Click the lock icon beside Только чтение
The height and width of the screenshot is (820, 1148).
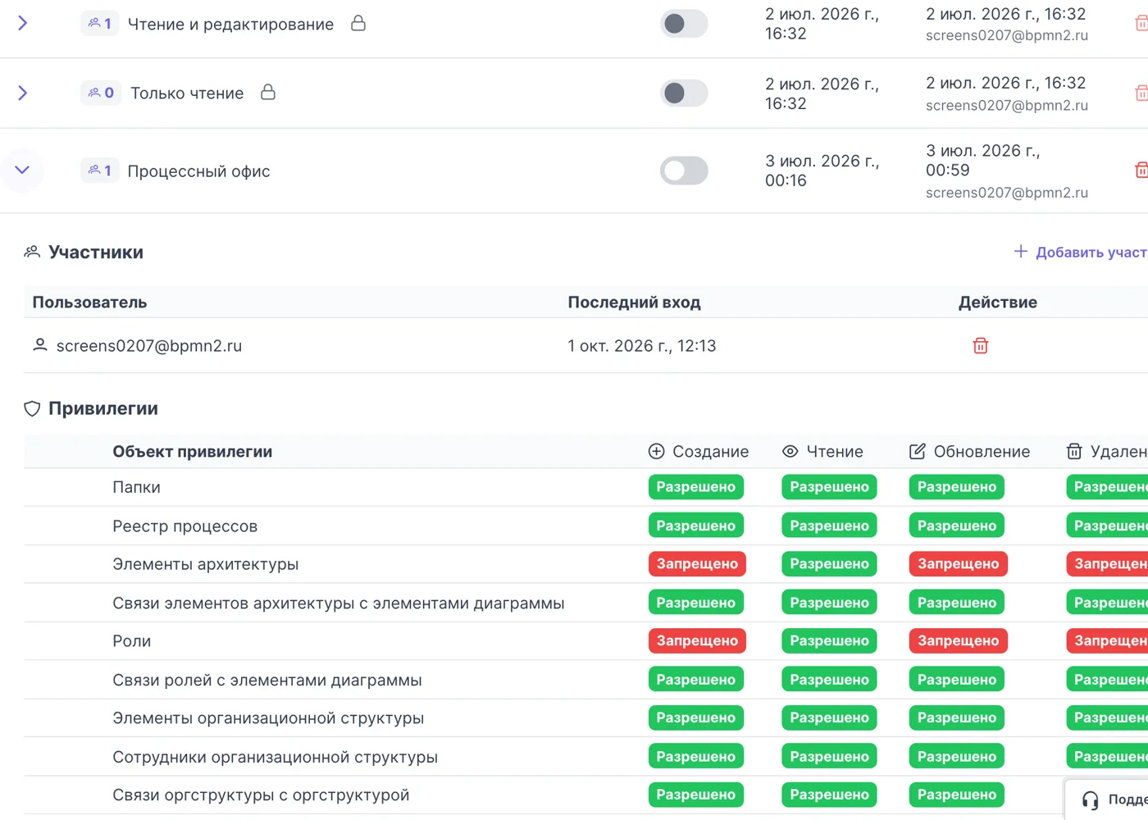click(x=268, y=92)
